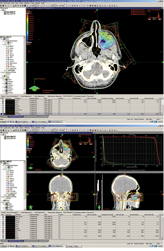Click the optic nerves structure icon in upper tree
164x251 pixels.
pos(9,63)
